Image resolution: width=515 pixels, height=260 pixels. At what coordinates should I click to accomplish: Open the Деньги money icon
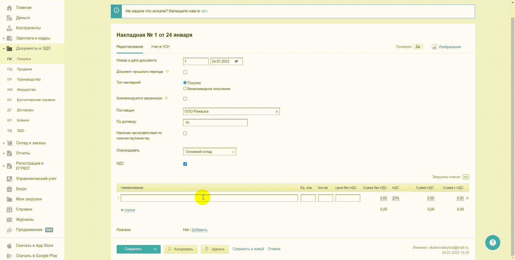coord(9,18)
